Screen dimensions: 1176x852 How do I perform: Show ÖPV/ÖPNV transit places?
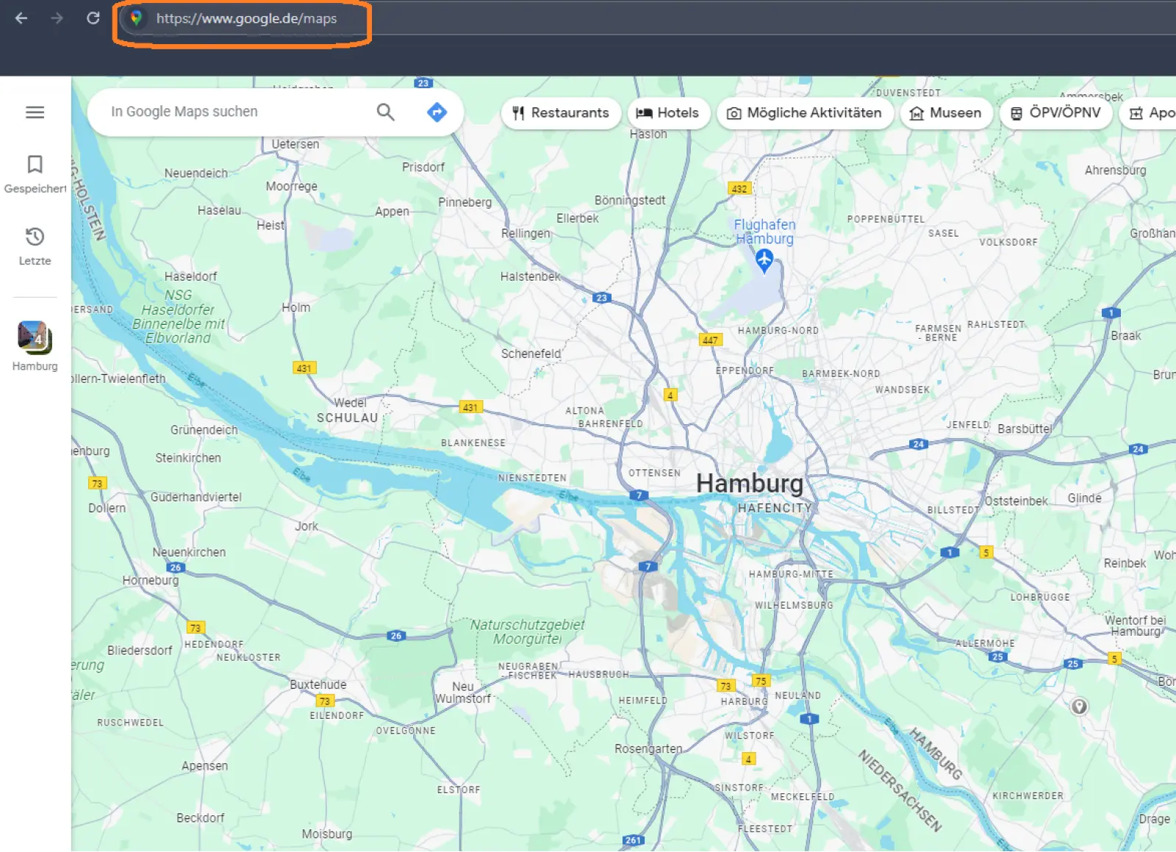point(1056,113)
